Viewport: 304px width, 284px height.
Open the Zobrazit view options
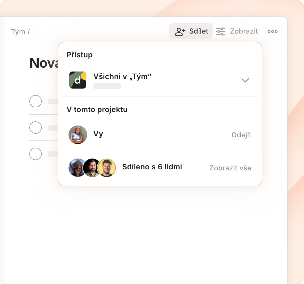(237, 31)
